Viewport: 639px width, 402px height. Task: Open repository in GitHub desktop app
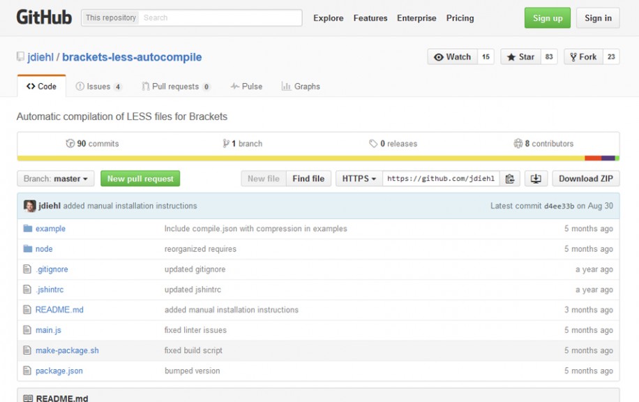536,179
